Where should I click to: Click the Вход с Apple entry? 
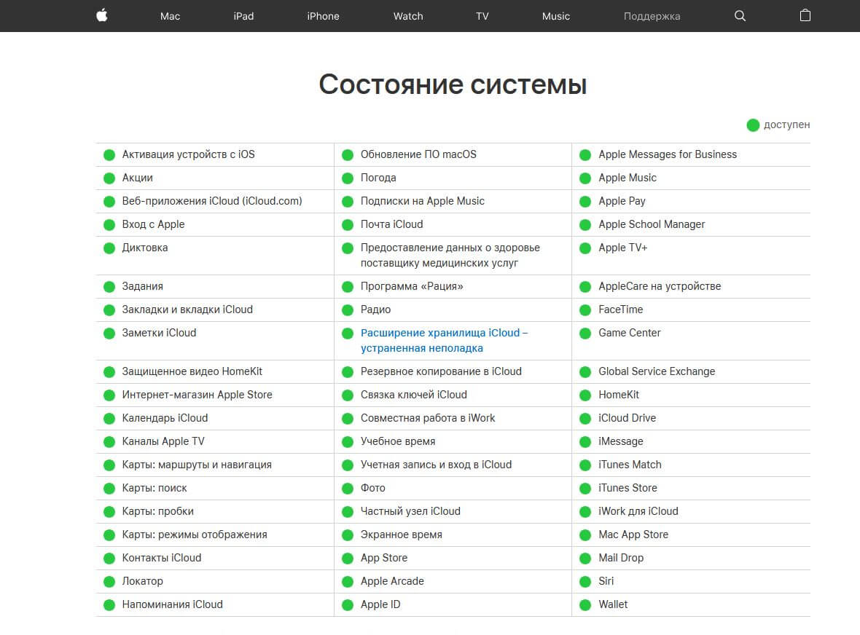[153, 224]
